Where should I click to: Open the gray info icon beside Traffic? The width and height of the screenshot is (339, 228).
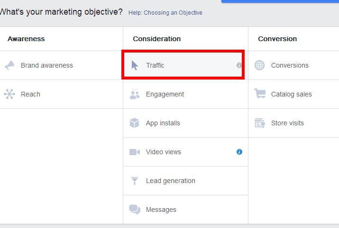(x=239, y=65)
